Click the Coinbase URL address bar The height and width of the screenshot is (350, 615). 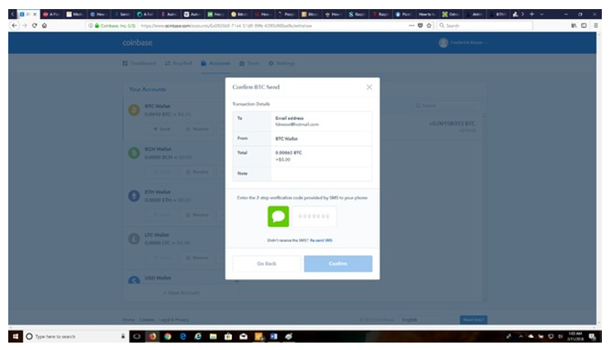point(248,26)
